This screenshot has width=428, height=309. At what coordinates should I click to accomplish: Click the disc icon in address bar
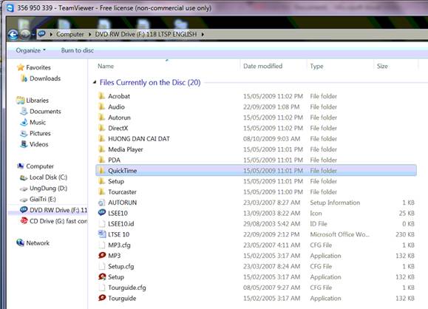[x=41, y=34]
